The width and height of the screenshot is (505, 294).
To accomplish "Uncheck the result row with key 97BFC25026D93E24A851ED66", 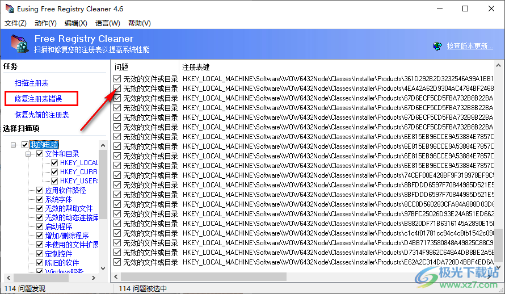I will click(117, 214).
